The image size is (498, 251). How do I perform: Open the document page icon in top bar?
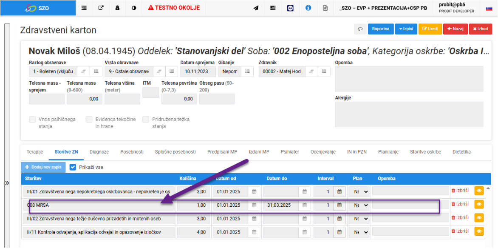click(325, 8)
